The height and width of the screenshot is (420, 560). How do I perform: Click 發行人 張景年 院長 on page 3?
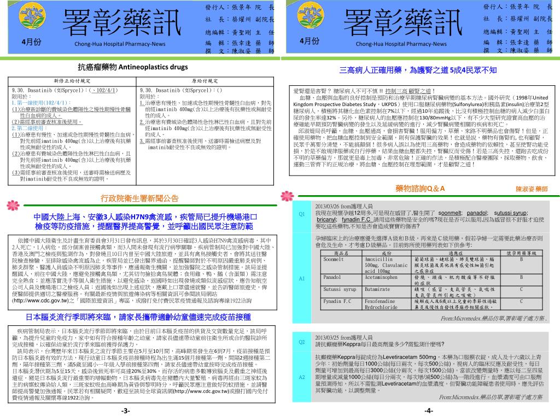tap(240, 7)
